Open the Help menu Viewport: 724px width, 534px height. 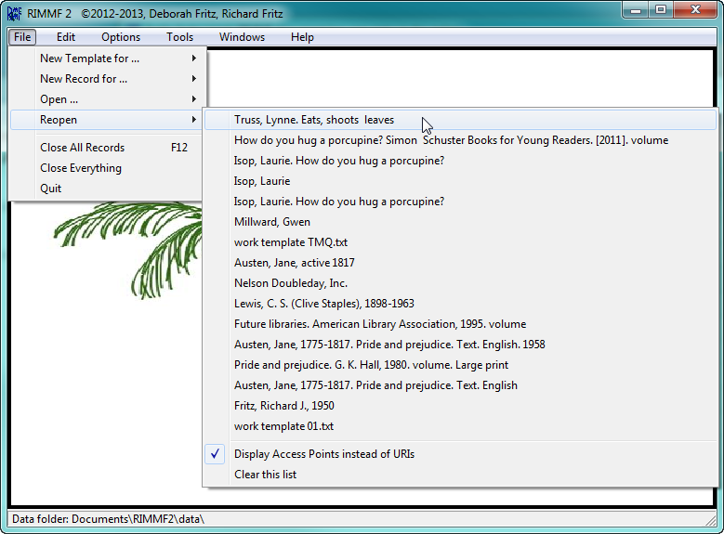coord(302,37)
